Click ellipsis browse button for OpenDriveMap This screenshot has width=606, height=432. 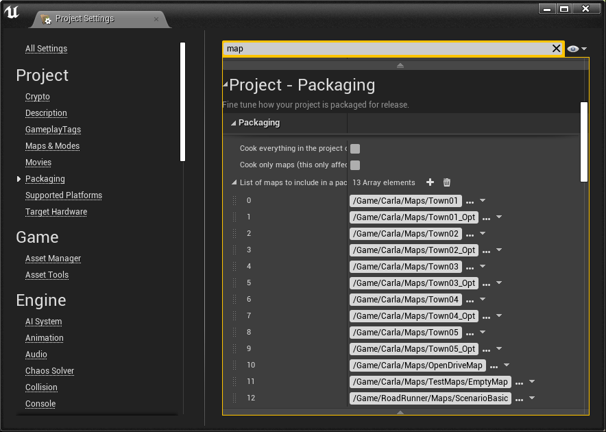pos(494,366)
